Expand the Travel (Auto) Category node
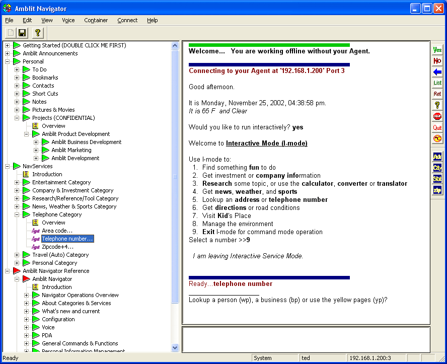The width and height of the screenshot is (447, 364). (17, 255)
